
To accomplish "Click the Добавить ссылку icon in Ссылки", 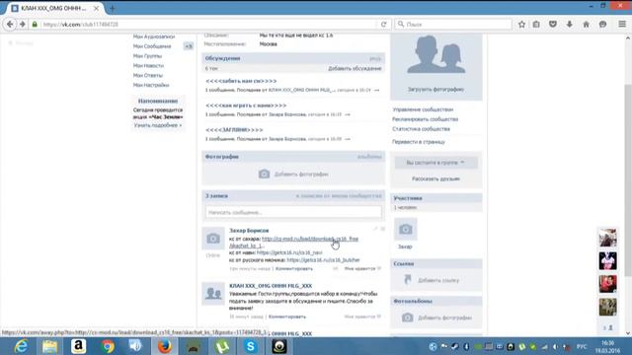I will click(x=408, y=280).
